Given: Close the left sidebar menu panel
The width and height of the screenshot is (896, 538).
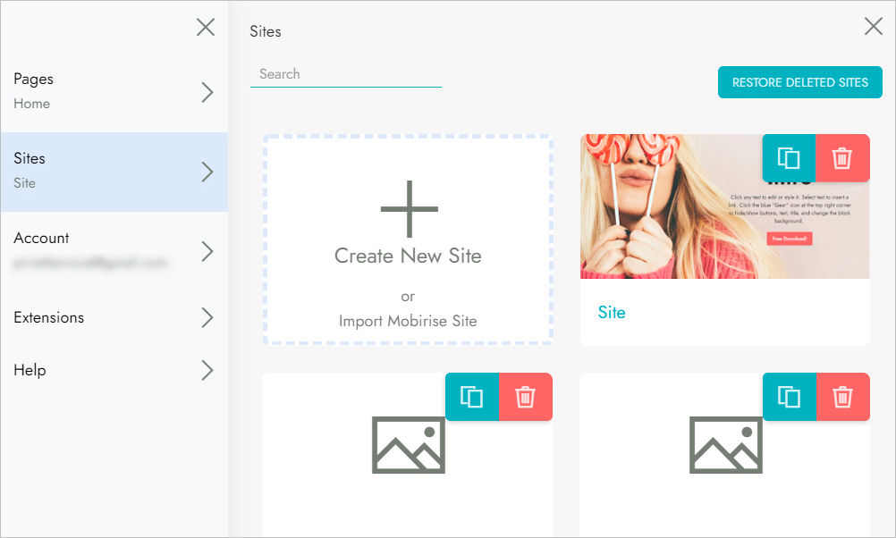Looking at the screenshot, I should point(206,28).
